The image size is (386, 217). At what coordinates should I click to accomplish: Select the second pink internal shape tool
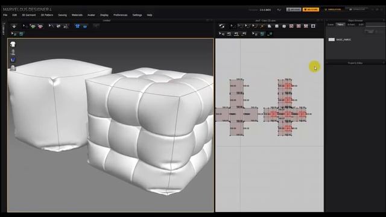pyautogui.click(x=299, y=26)
